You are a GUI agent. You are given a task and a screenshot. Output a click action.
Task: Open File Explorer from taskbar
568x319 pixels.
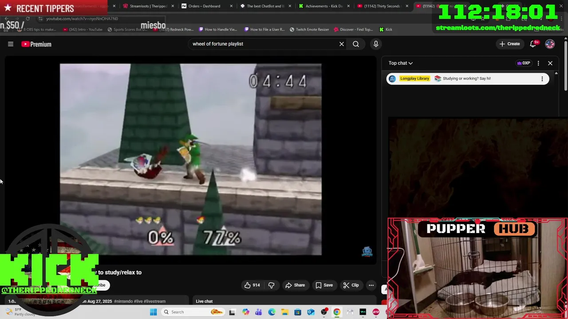(284, 312)
